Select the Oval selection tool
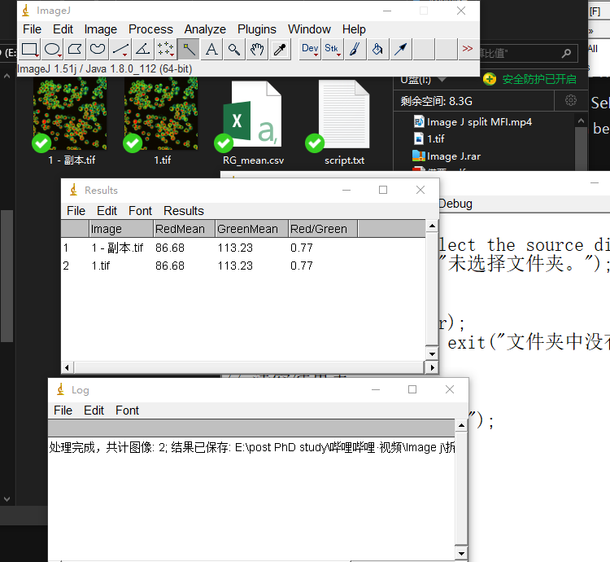This screenshot has width=610, height=562. point(52,50)
